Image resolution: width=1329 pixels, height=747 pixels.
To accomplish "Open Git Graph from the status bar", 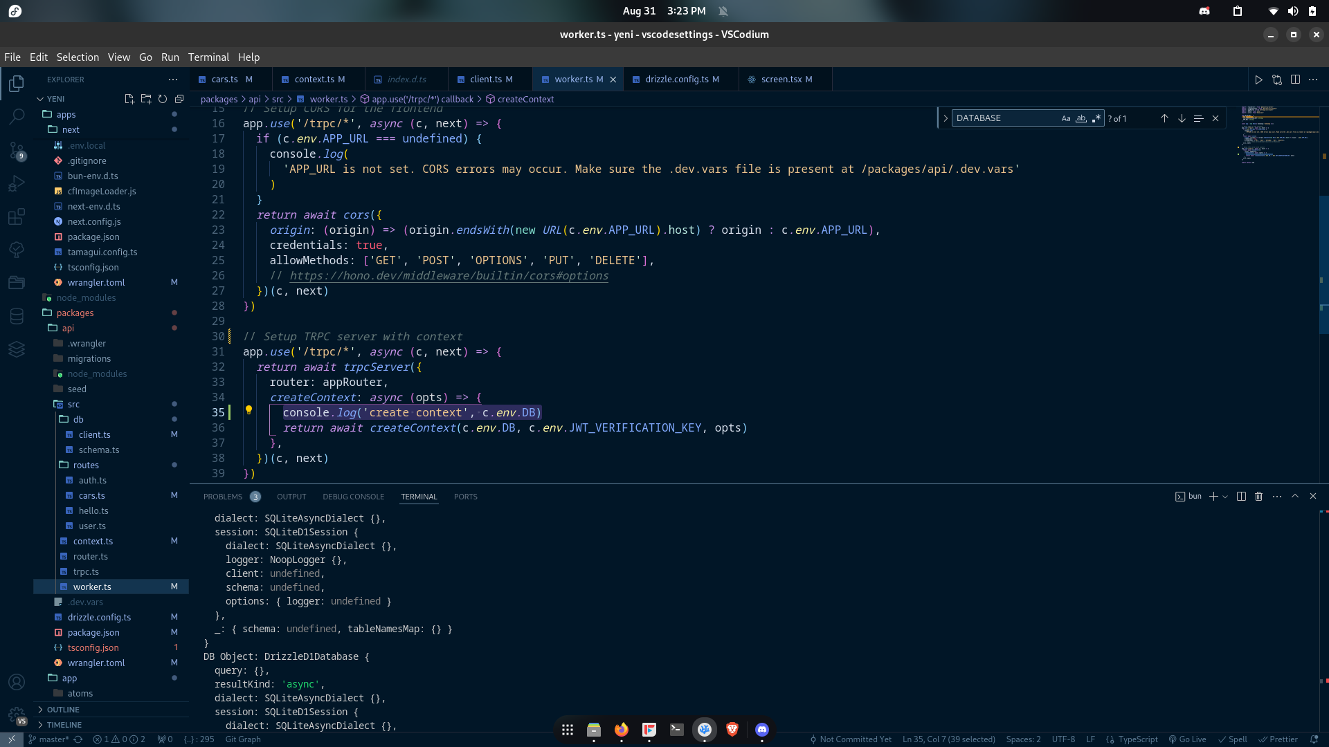I will pyautogui.click(x=242, y=739).
